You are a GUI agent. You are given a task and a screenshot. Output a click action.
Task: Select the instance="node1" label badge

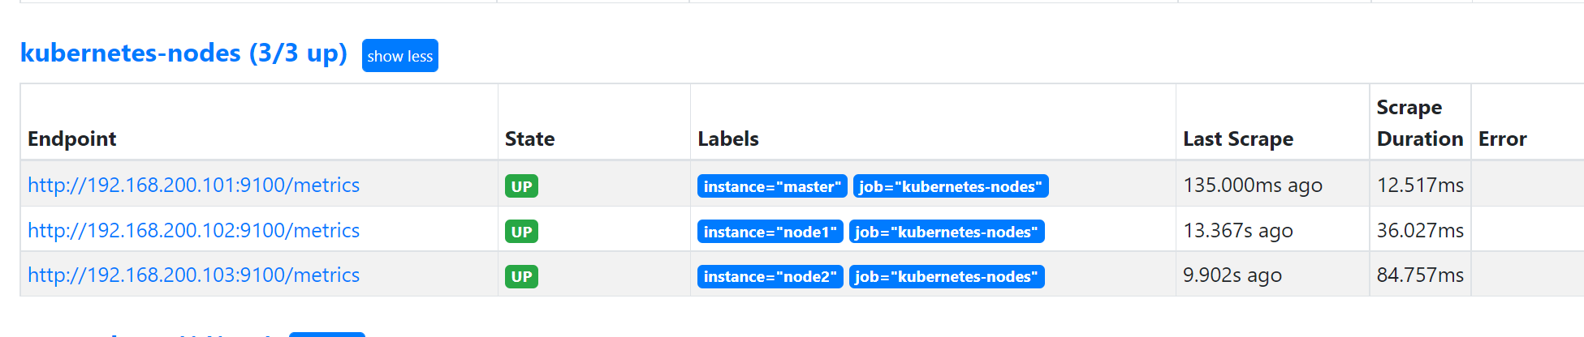770,232
